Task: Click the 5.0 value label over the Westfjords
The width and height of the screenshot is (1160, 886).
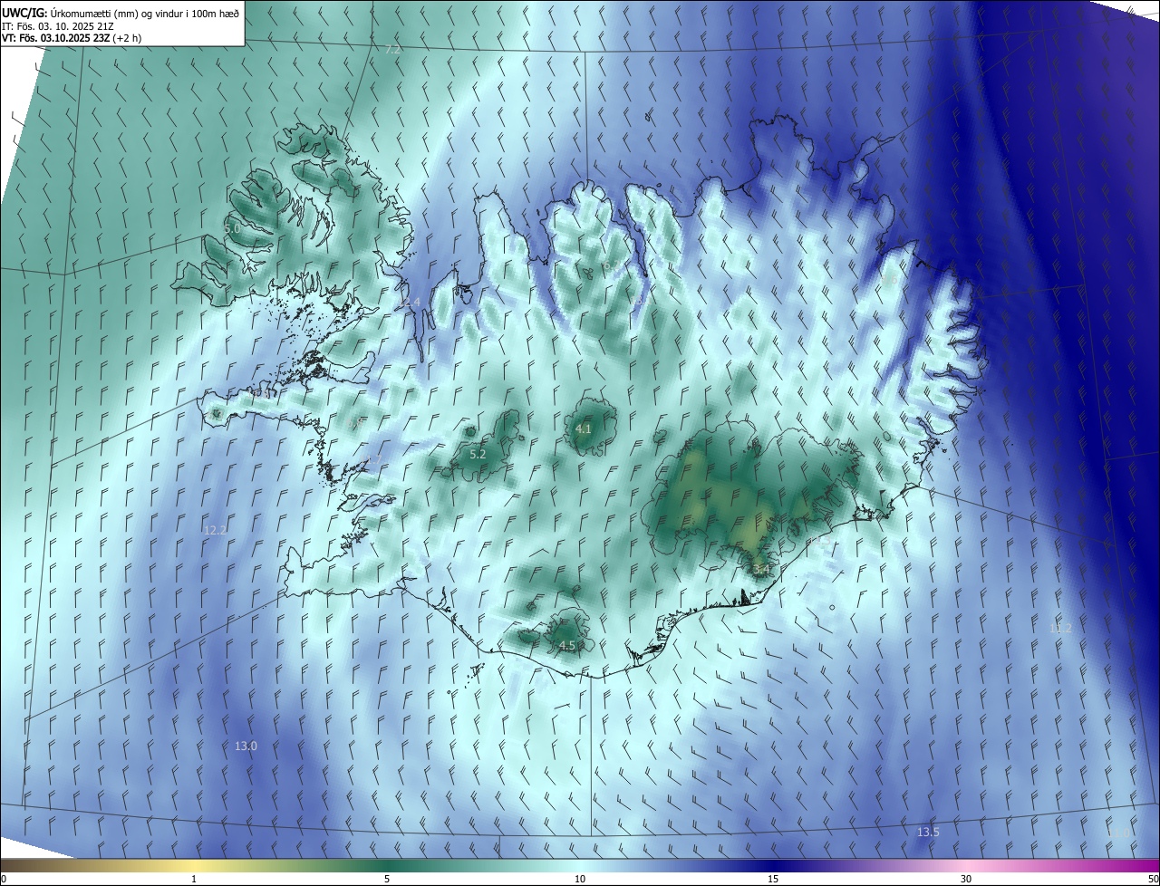Action: coord(232,229)
